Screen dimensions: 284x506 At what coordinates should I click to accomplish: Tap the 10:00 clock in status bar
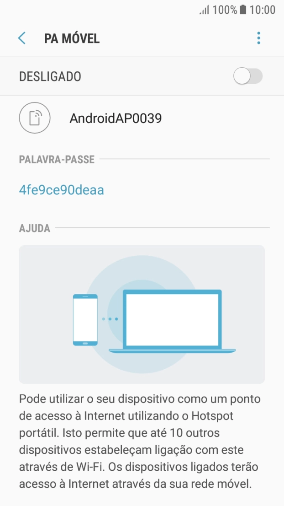(263, 10)
